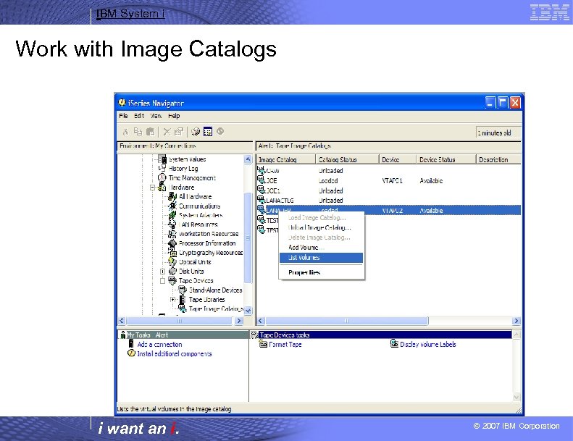Click the Add a connection link

[x=159, y=344]
